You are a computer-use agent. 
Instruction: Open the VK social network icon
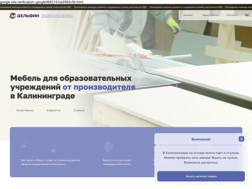tap(247, 15)
